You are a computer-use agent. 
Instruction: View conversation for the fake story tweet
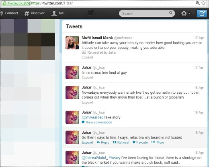[x=99, y=122]
